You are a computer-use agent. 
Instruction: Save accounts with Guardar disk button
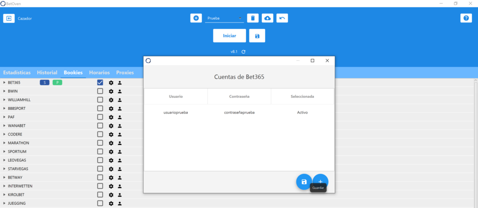pos(304,182)
